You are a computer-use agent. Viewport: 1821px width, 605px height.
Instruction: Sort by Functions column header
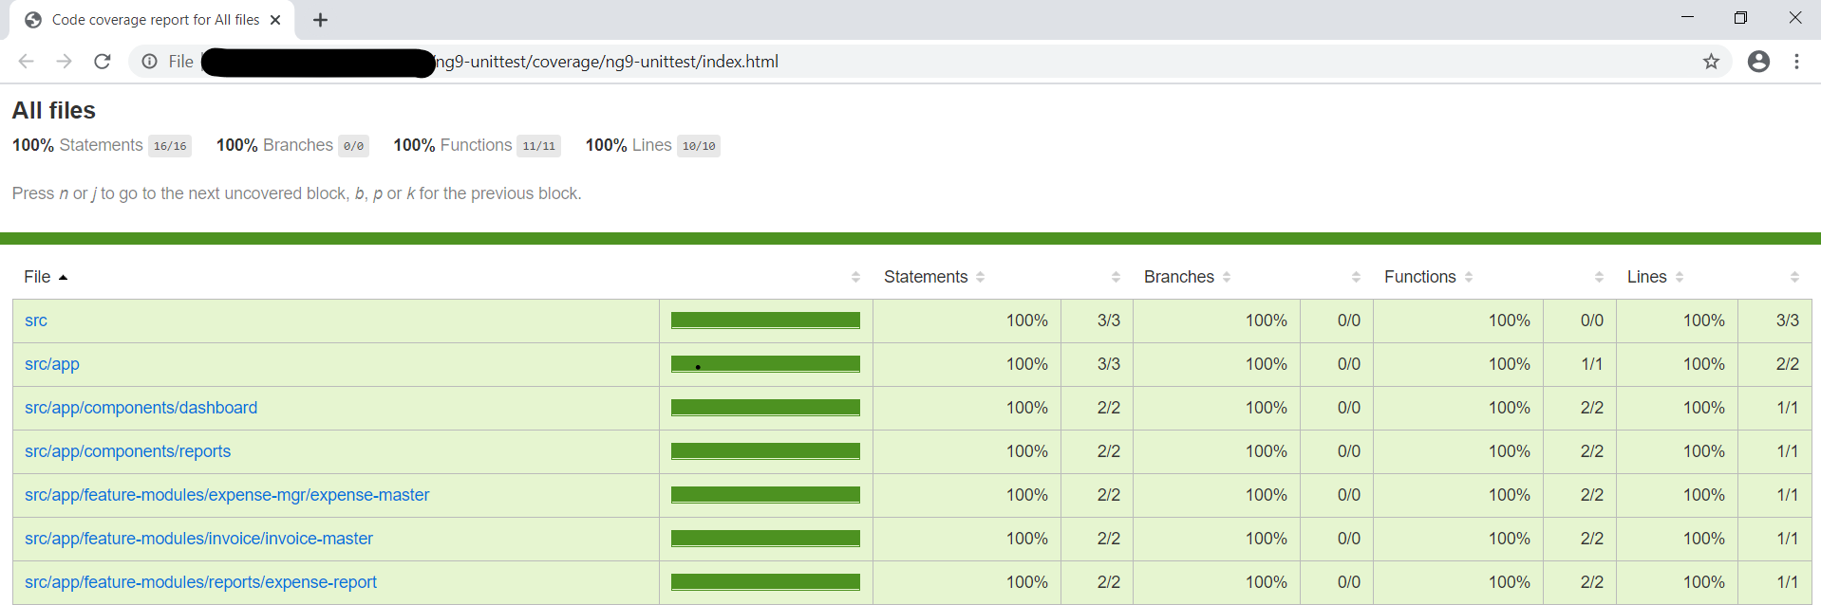point(1419,277)
